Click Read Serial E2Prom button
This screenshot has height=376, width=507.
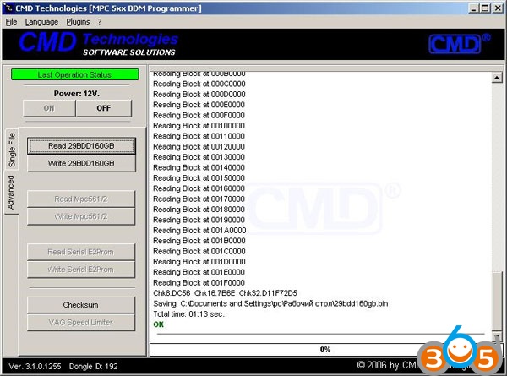pos(81,252)
